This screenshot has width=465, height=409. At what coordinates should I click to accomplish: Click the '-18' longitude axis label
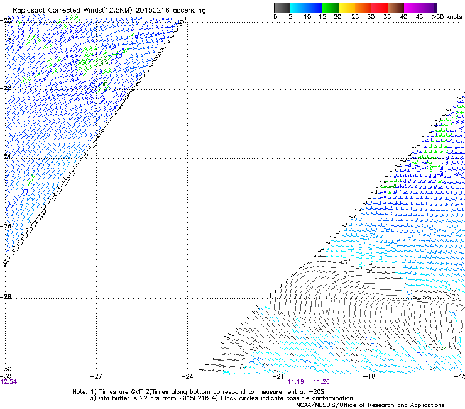(x=369, y=376)
